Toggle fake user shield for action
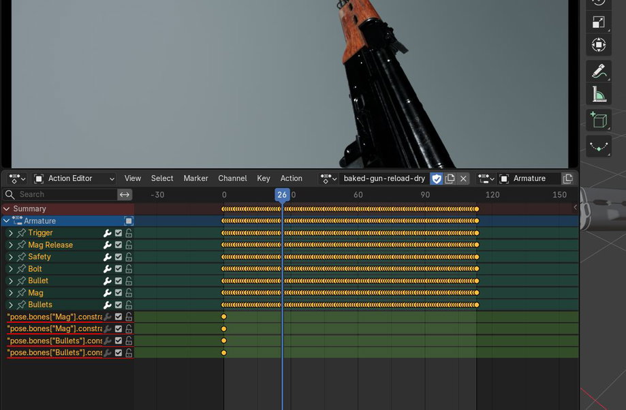The height and width of the screenshot is (410, 626). (x=437, y=178)
